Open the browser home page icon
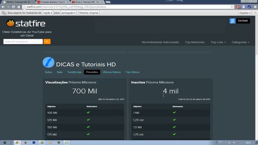Screen dimensions: 258x145 [19, 7]
